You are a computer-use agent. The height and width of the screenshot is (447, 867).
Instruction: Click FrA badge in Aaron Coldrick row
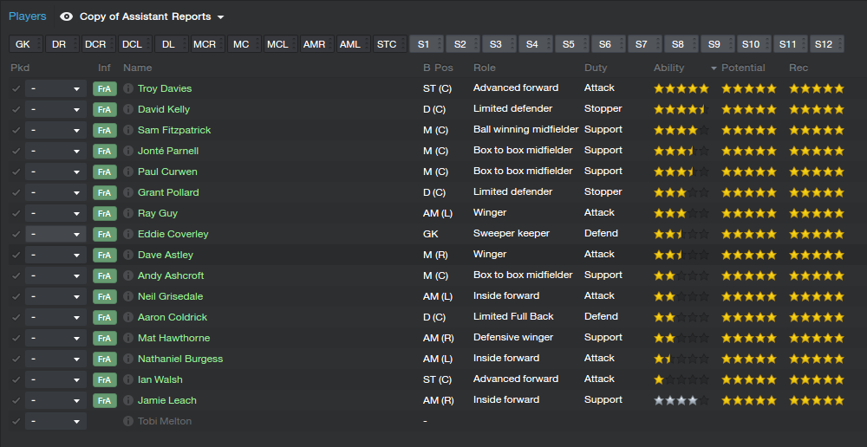pos(105,317)
